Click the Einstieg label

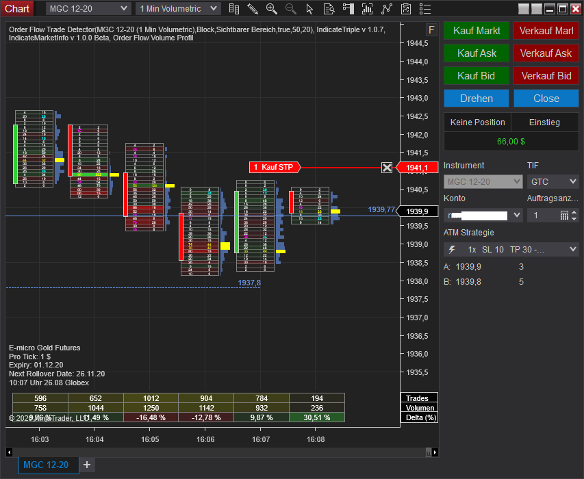544,122
